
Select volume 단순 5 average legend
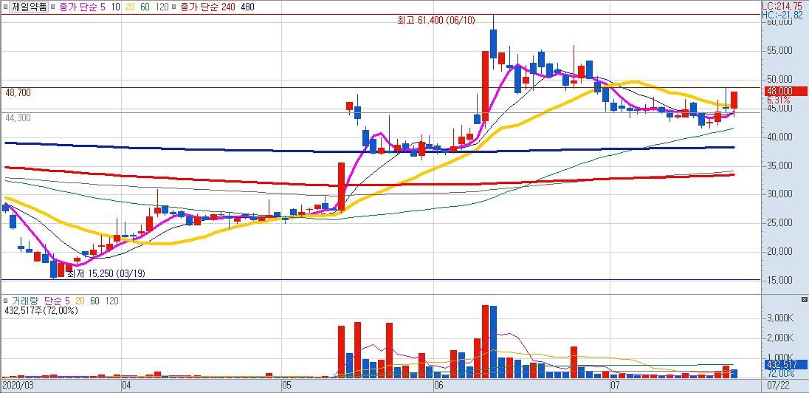[x=59, y=301]
